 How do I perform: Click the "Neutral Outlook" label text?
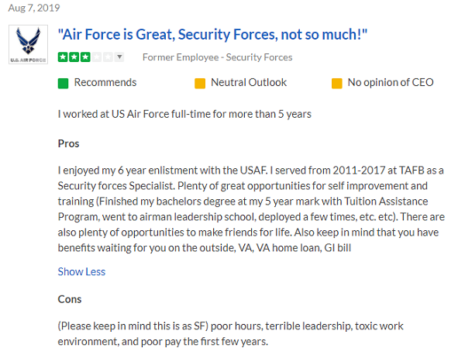tap(248, 83)
